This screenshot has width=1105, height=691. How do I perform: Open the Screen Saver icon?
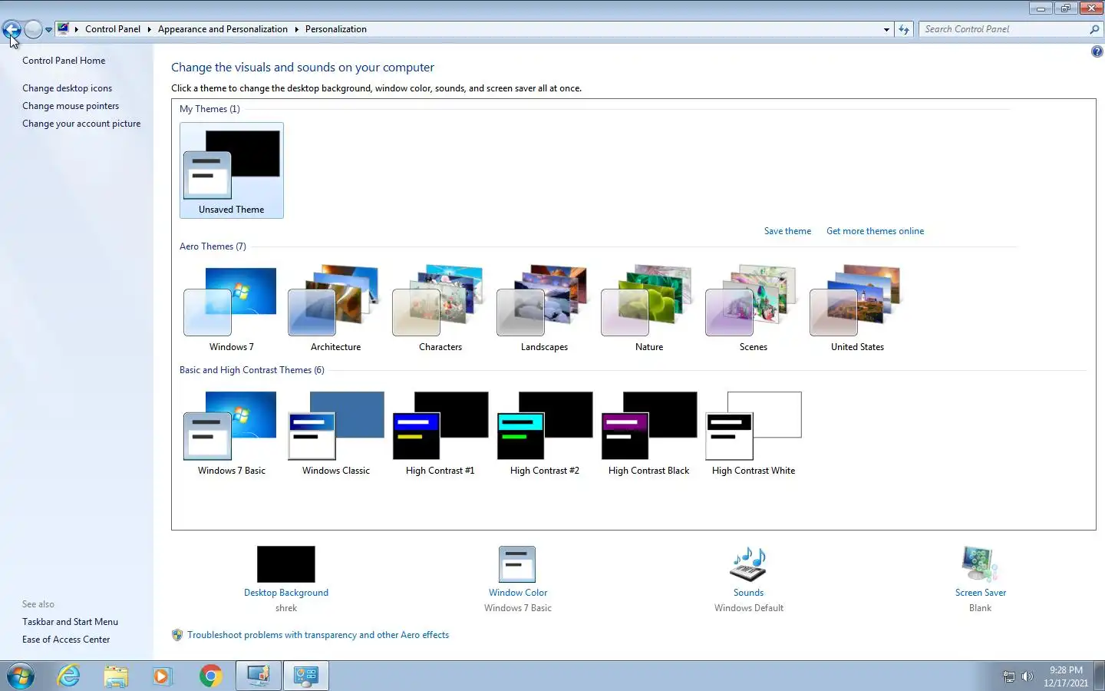tap(980, 564)
